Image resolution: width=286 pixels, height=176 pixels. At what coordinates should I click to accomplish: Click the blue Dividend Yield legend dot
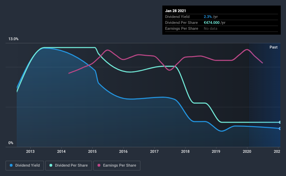[x=11, y=165]
